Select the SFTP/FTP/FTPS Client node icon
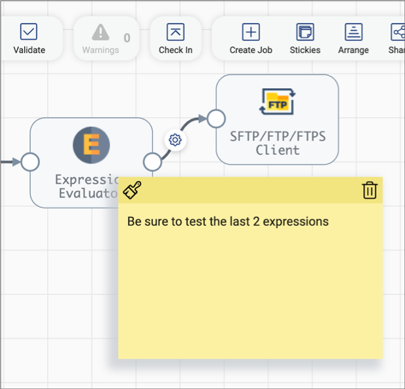Viewport: 405px width, 389px height. coord(278,101)
